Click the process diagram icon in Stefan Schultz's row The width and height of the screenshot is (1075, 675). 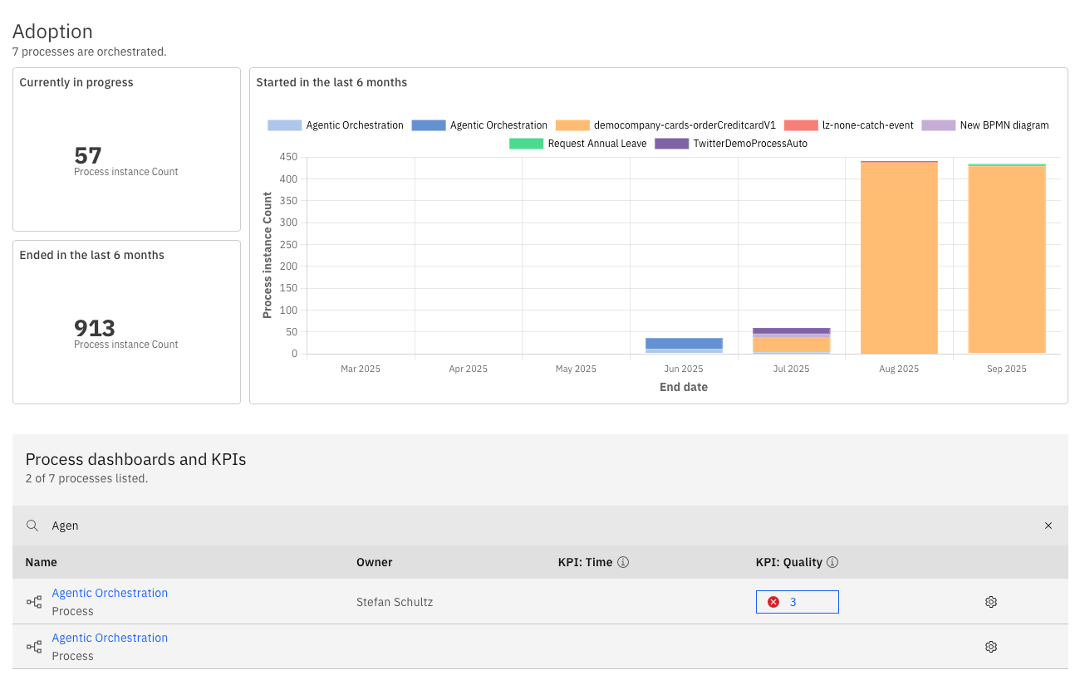[x=34, y=602]
